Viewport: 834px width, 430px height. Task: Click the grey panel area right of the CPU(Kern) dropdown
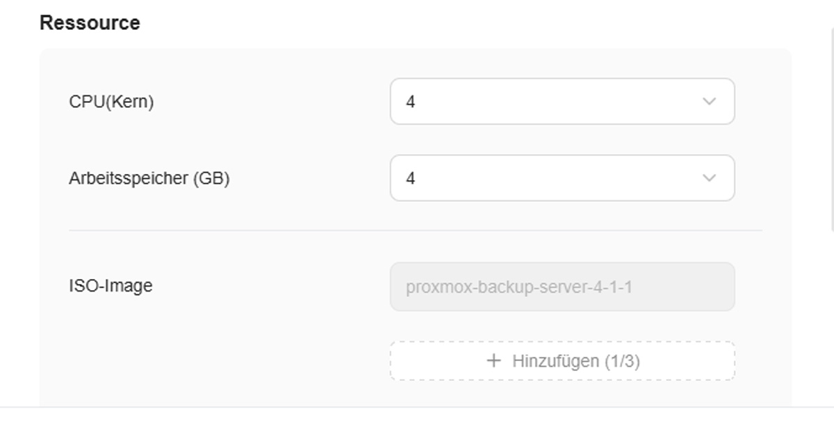(762, 102)
